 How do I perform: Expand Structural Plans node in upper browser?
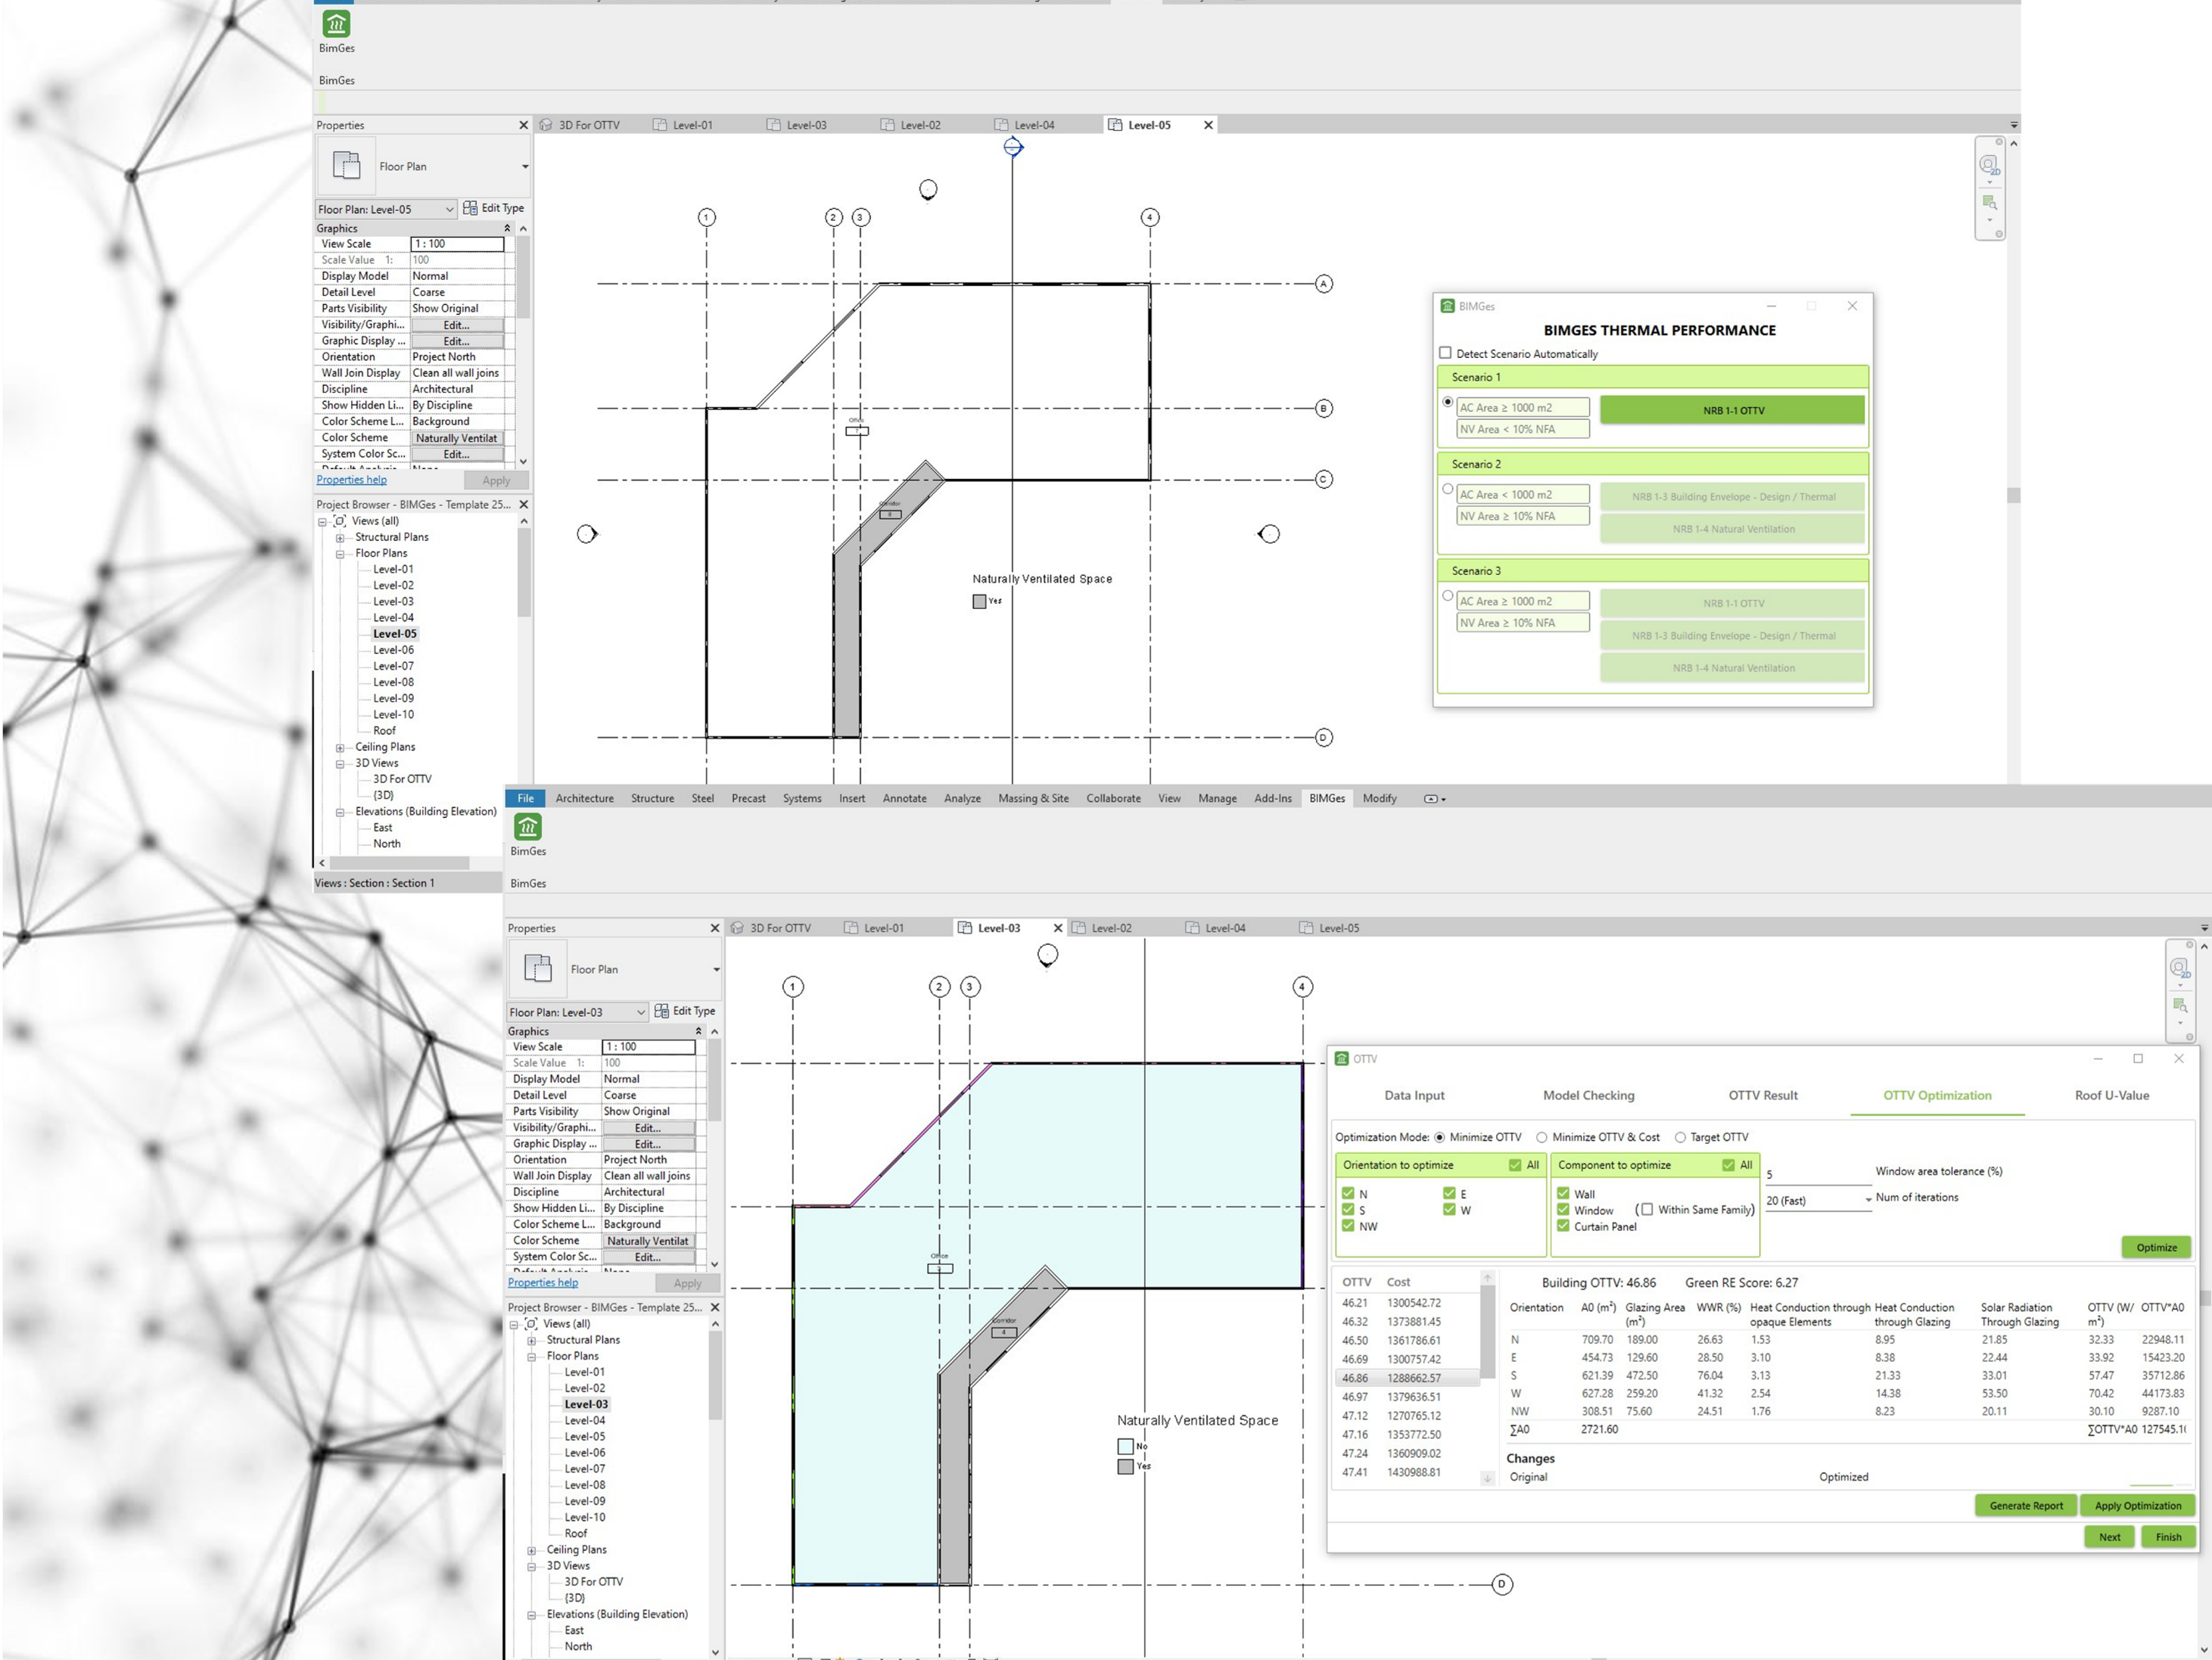(340, 537)
